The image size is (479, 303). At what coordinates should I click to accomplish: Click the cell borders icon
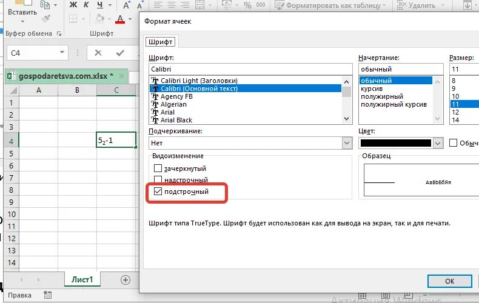pyautogui.click(x=73, y=19)
